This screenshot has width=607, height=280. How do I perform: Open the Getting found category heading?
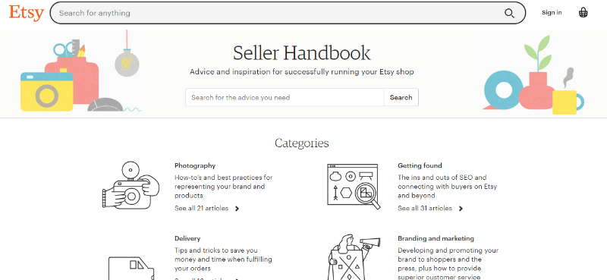click(x=420, y=165)
